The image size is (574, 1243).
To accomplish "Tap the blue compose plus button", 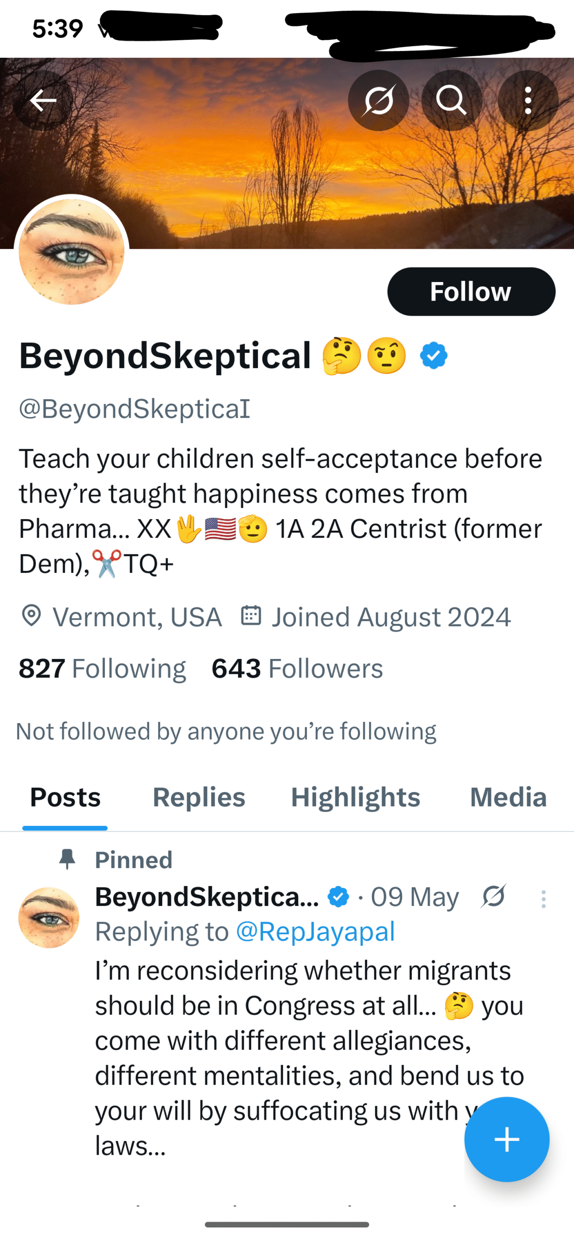I will coord(506,1139).
